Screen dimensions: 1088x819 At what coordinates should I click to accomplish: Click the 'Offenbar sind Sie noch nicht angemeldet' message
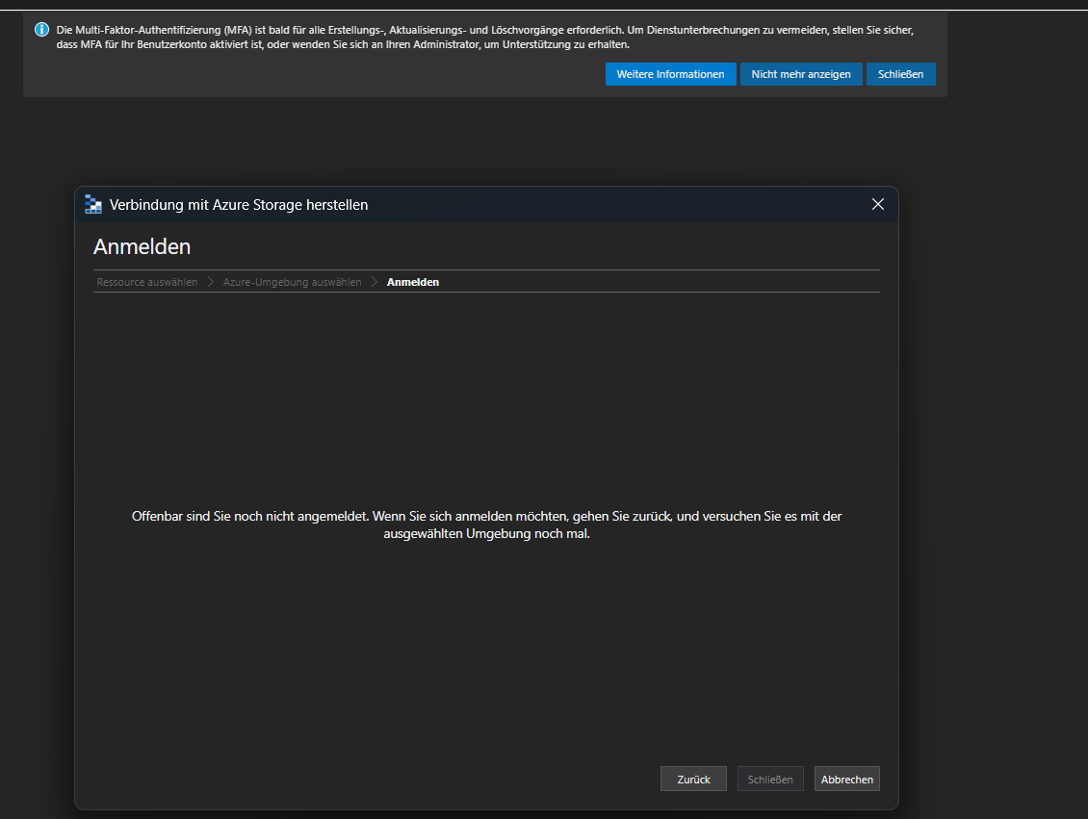point(486,525)
